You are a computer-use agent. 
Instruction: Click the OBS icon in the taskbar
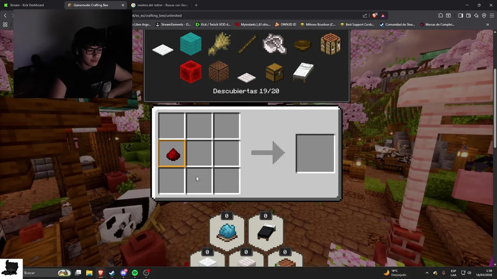coord(146,273)
